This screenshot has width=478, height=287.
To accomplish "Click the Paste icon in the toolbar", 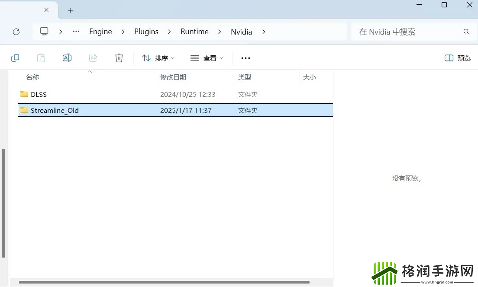I will click(41, 57).
